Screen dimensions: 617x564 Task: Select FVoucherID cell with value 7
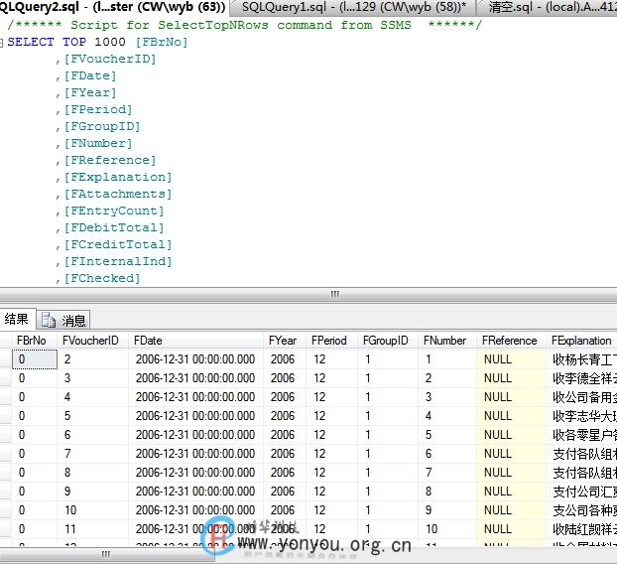(93, 454)
